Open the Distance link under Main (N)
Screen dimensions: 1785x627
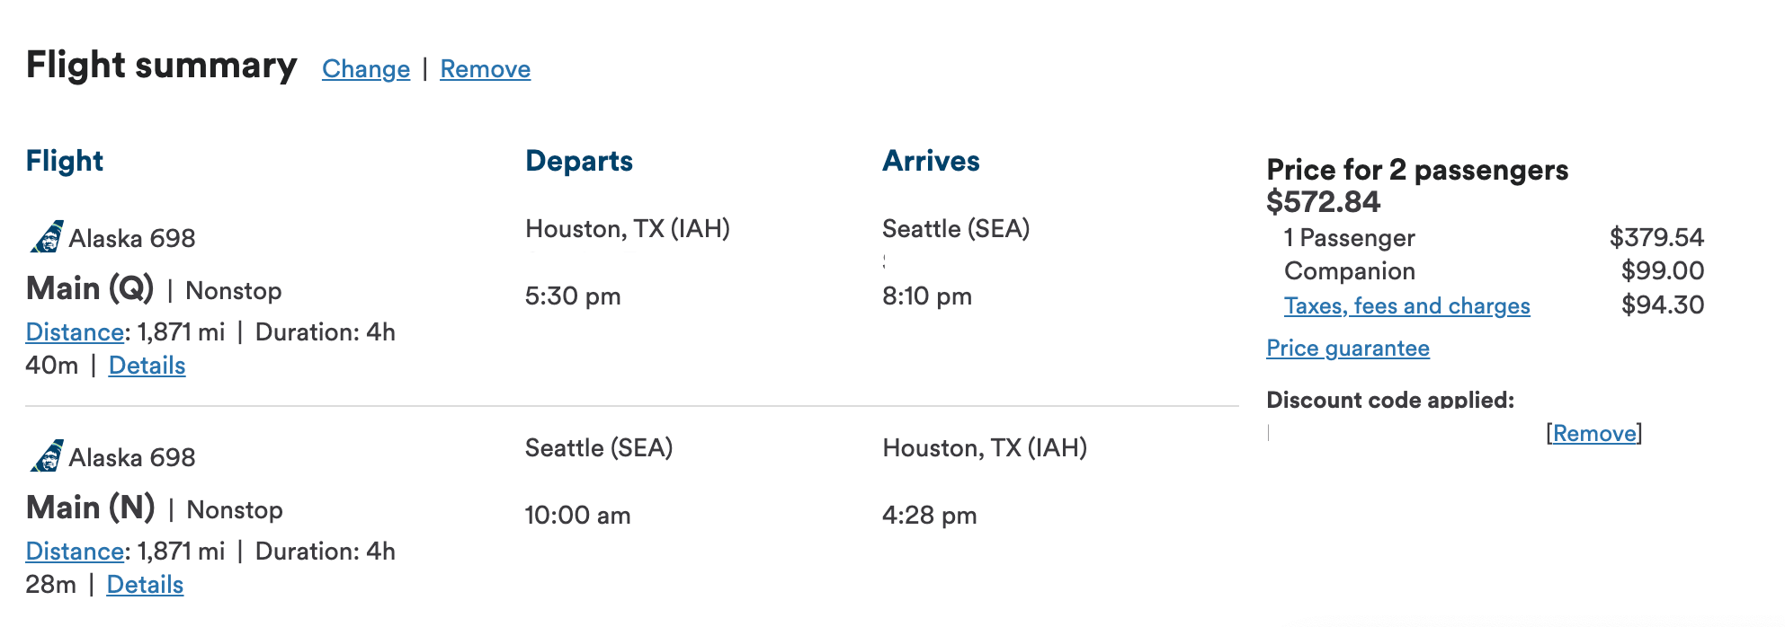(75, 552)
